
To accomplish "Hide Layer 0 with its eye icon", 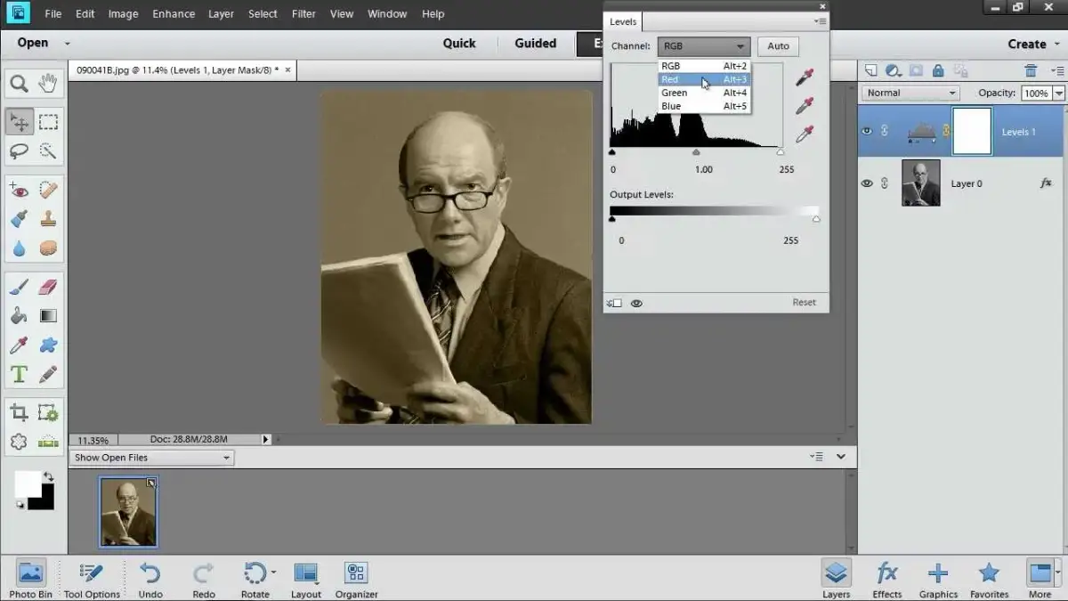I will click(866, 183).
